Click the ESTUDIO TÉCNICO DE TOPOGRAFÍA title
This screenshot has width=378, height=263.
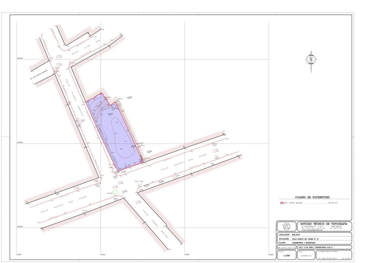323,224
